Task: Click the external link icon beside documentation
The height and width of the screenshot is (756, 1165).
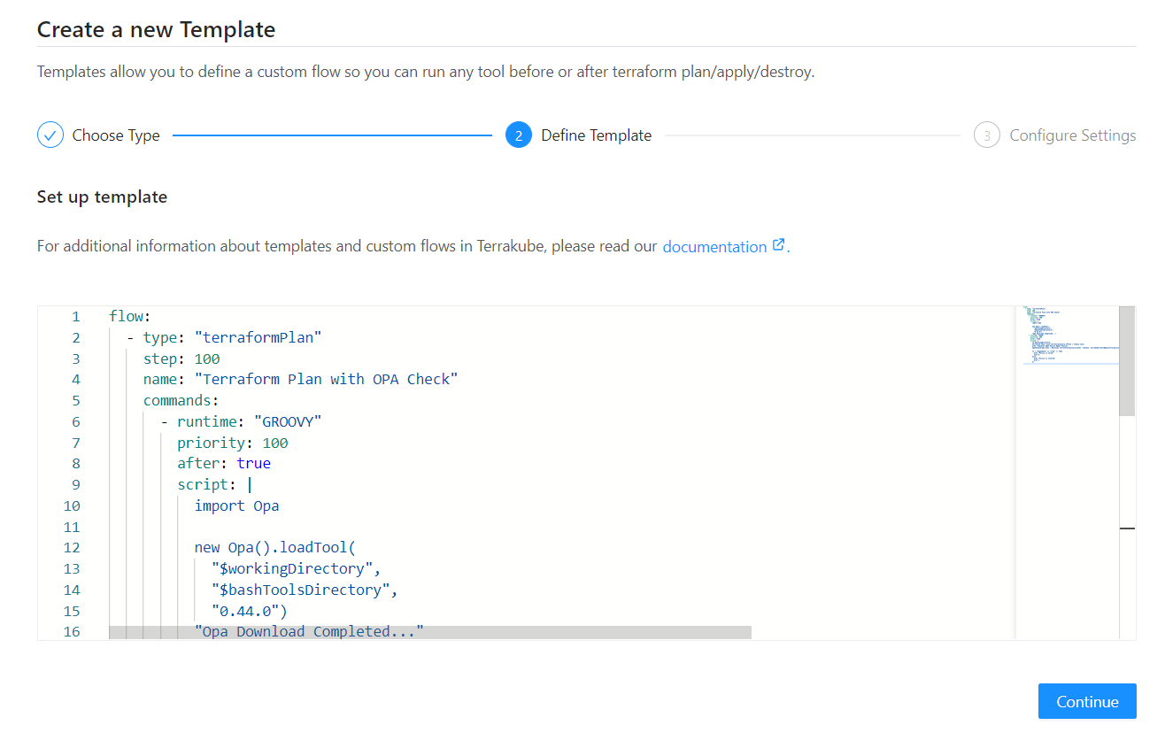Action: pos(778,245)
